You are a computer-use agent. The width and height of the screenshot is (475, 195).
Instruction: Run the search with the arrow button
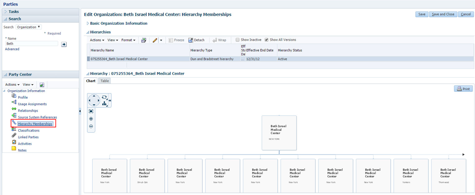64,44
